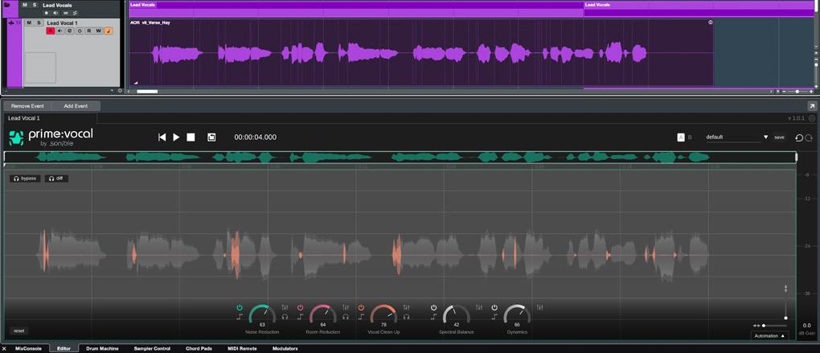Image resolution: width=820 pixels, height=353 pixels.
Task: Open editor in separate window arrow icon
Action: (812, 106)
